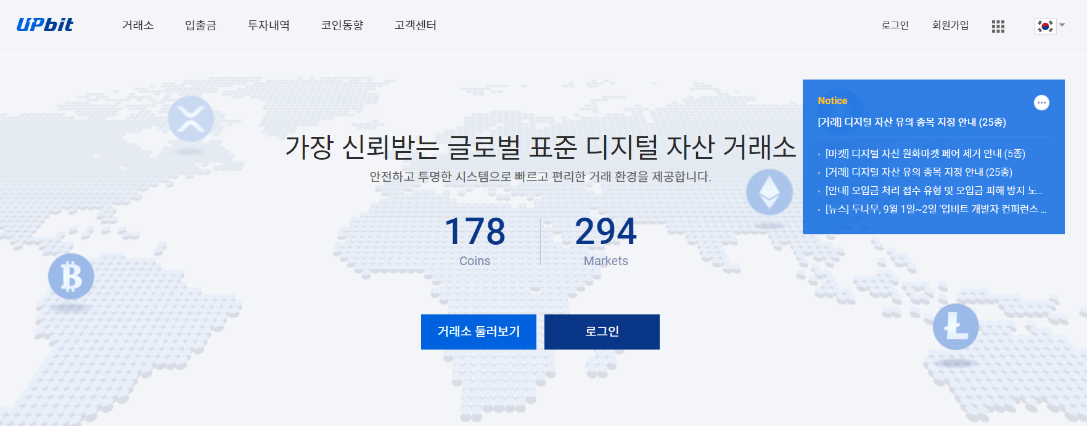Click the Notice heading

point(832,100)
